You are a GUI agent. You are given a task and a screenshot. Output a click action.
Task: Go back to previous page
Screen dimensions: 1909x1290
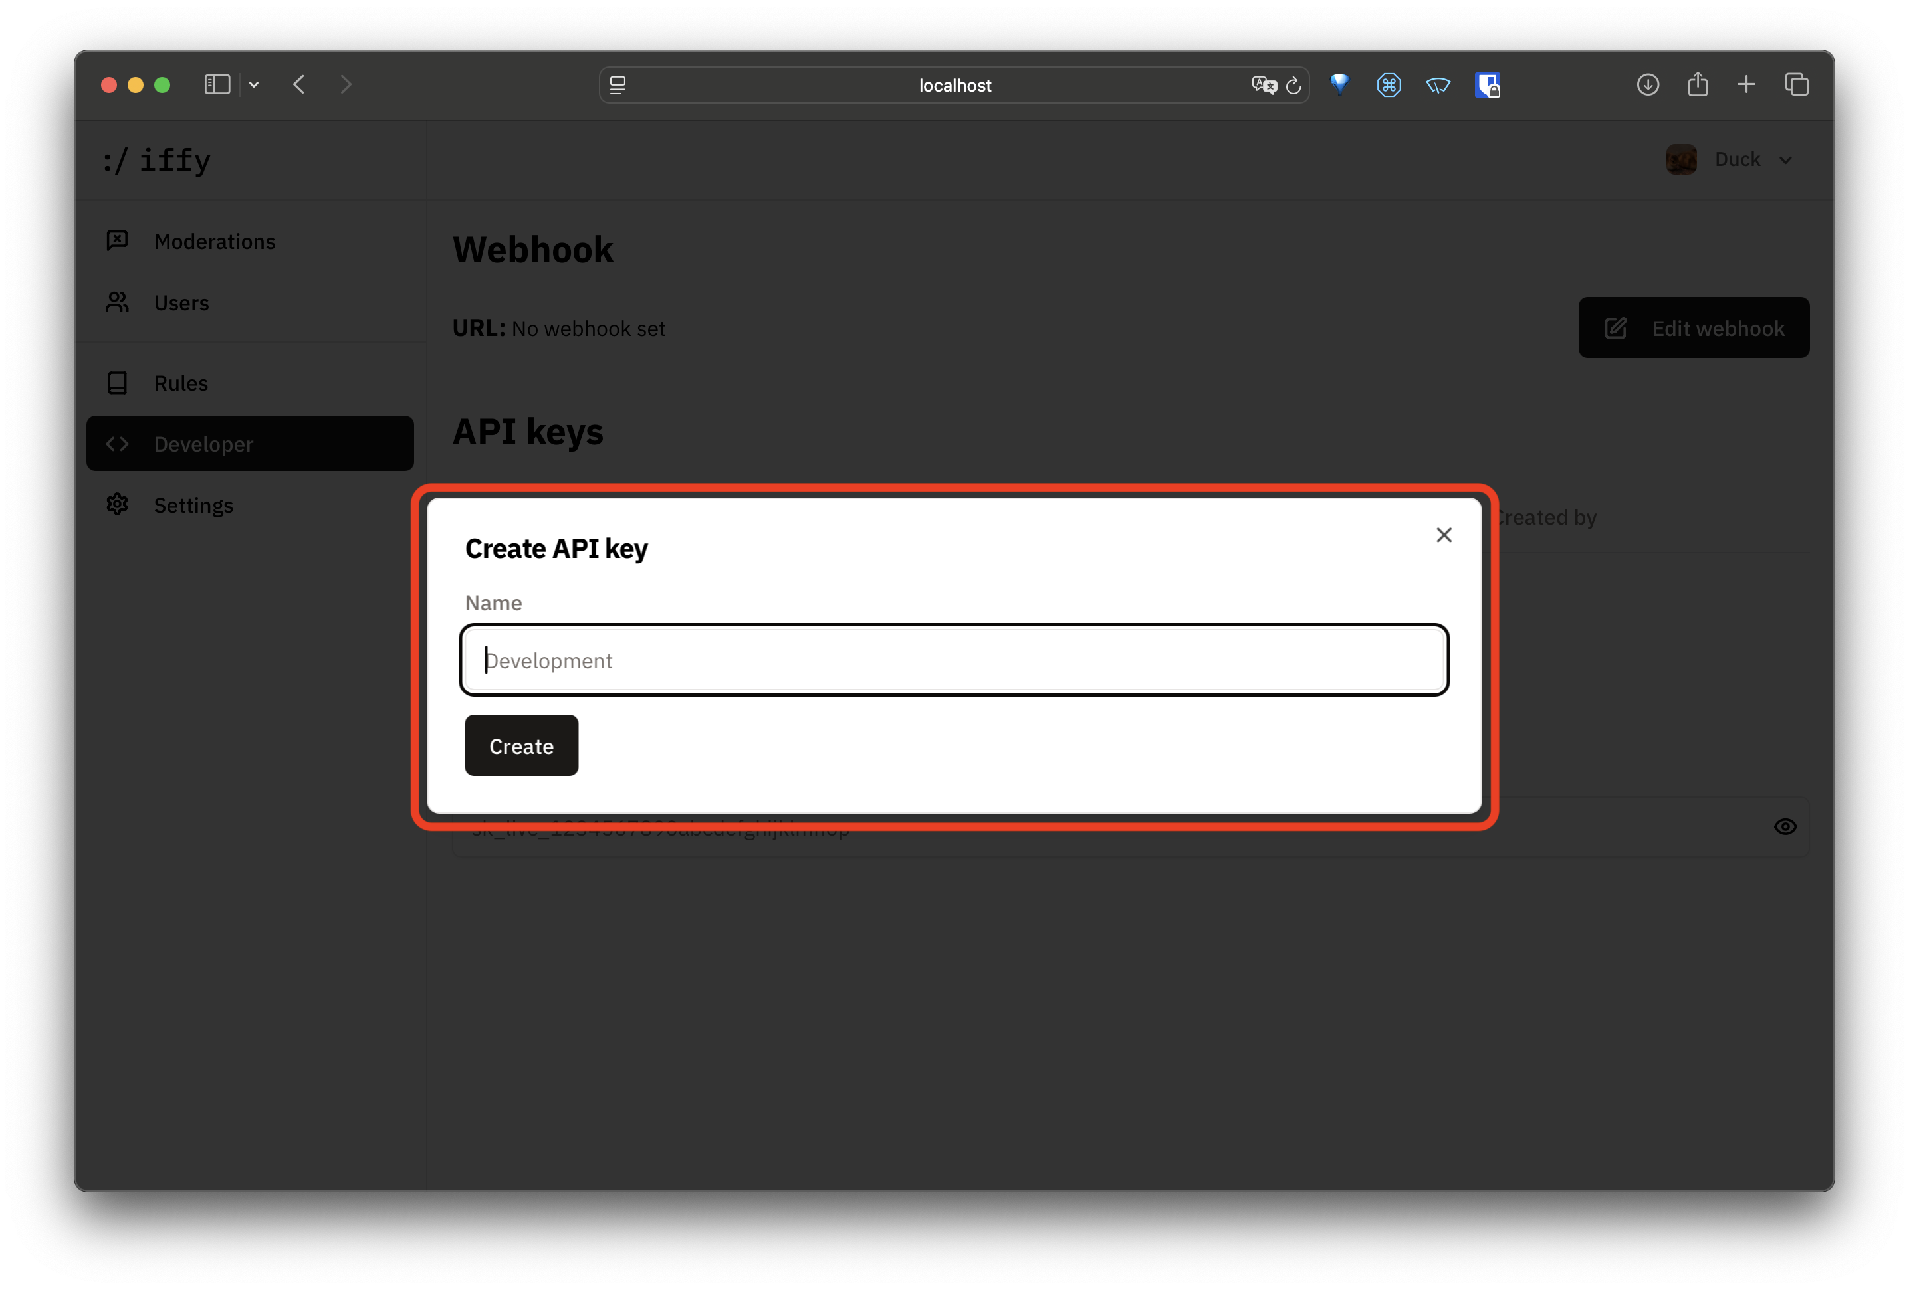[x=299, y=84]
